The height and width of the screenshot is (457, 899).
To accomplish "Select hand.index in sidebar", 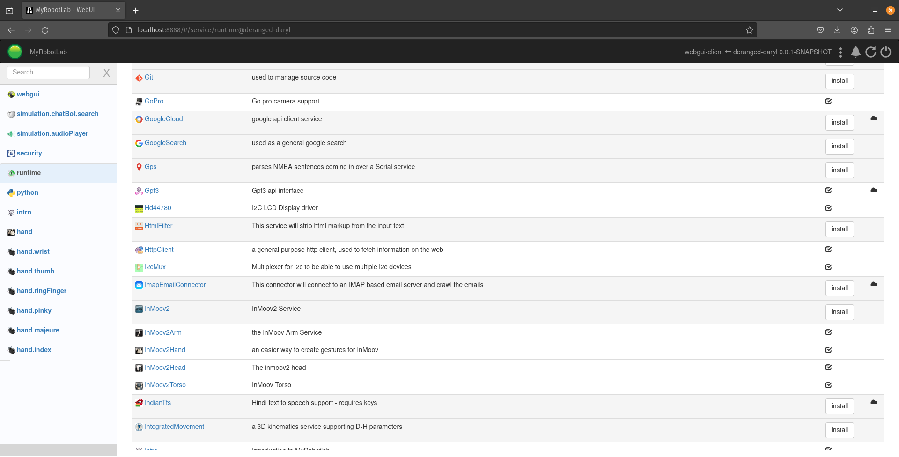I will click(34, 350).
